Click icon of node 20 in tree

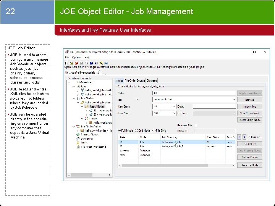(x=91, y=114)
